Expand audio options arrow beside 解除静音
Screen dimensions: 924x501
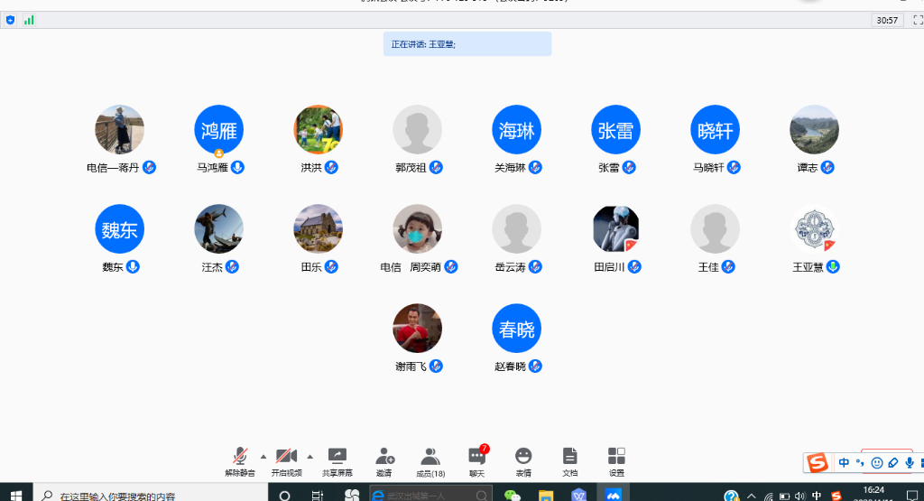click(x=263, y=455)
